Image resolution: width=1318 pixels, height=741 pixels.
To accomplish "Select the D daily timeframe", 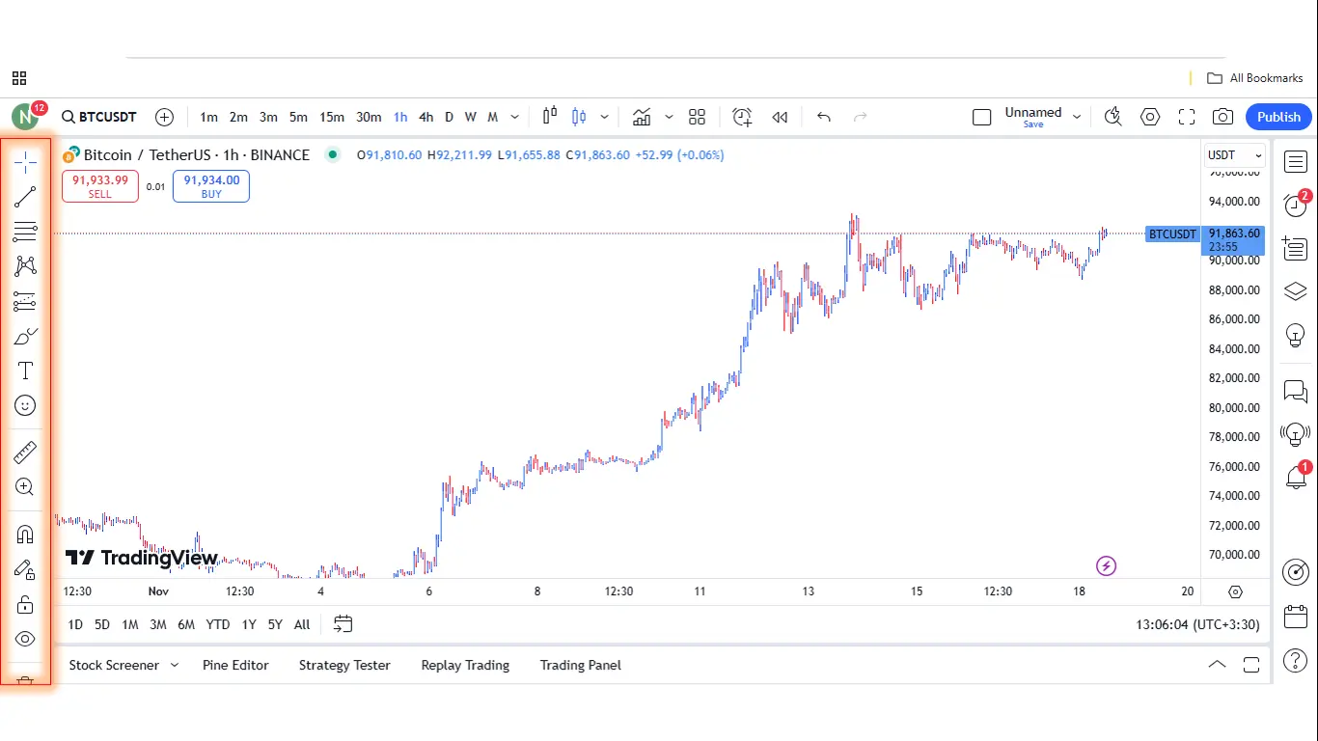I will [x=449, y=117].
